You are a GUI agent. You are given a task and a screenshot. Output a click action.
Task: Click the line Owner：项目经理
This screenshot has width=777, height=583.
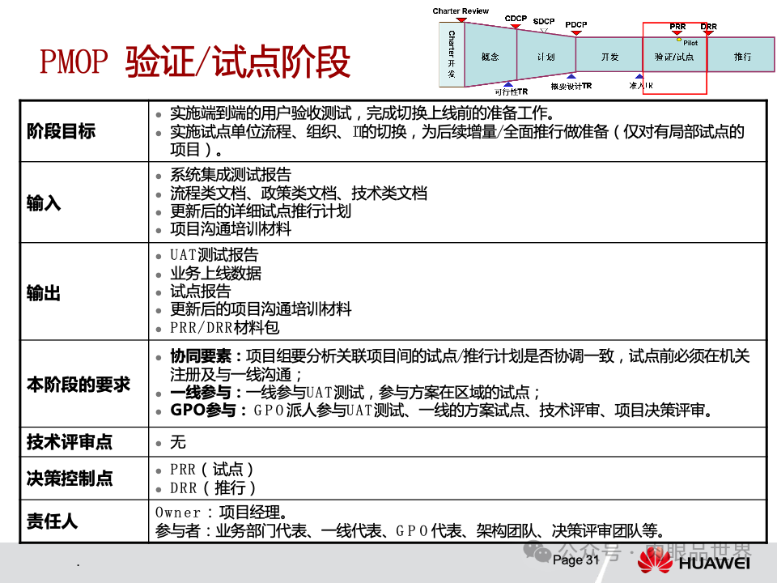click(x=221, y=512)
